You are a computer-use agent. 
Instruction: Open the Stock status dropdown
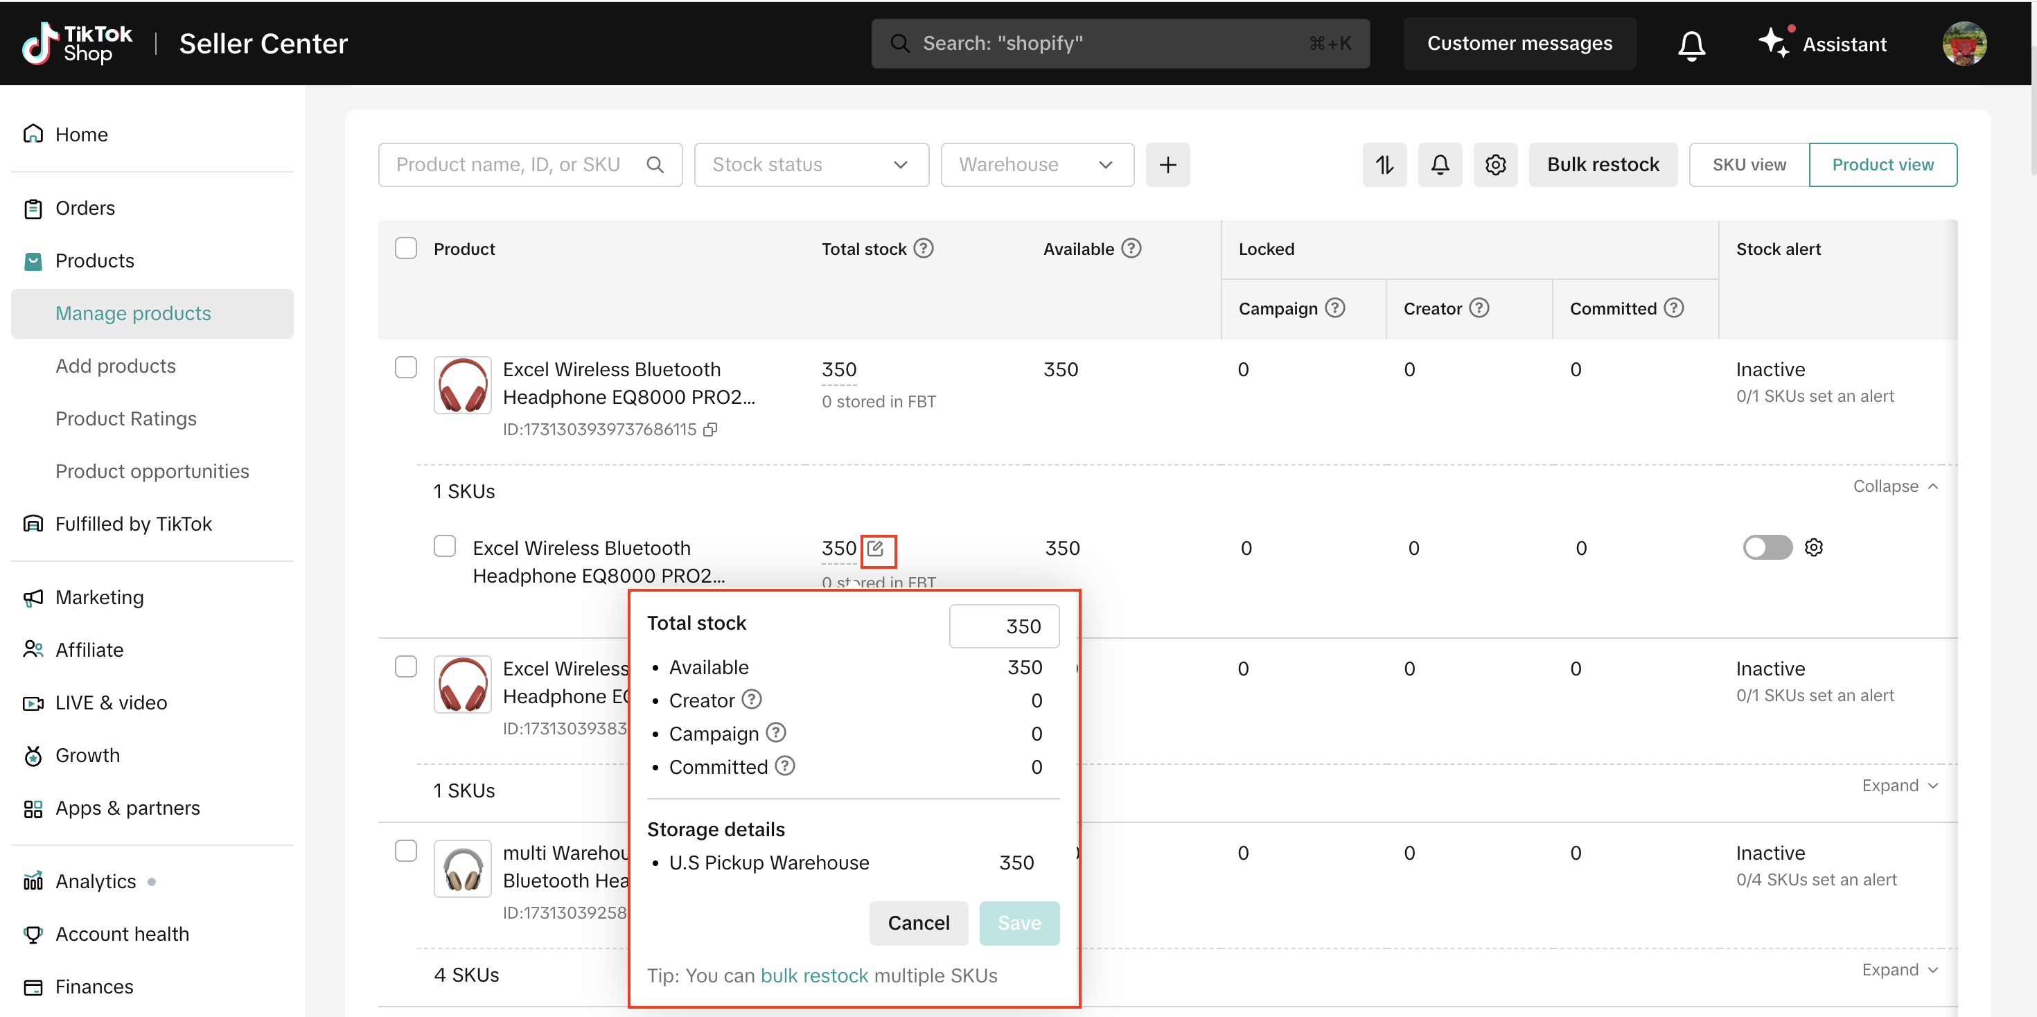[811, 164]
